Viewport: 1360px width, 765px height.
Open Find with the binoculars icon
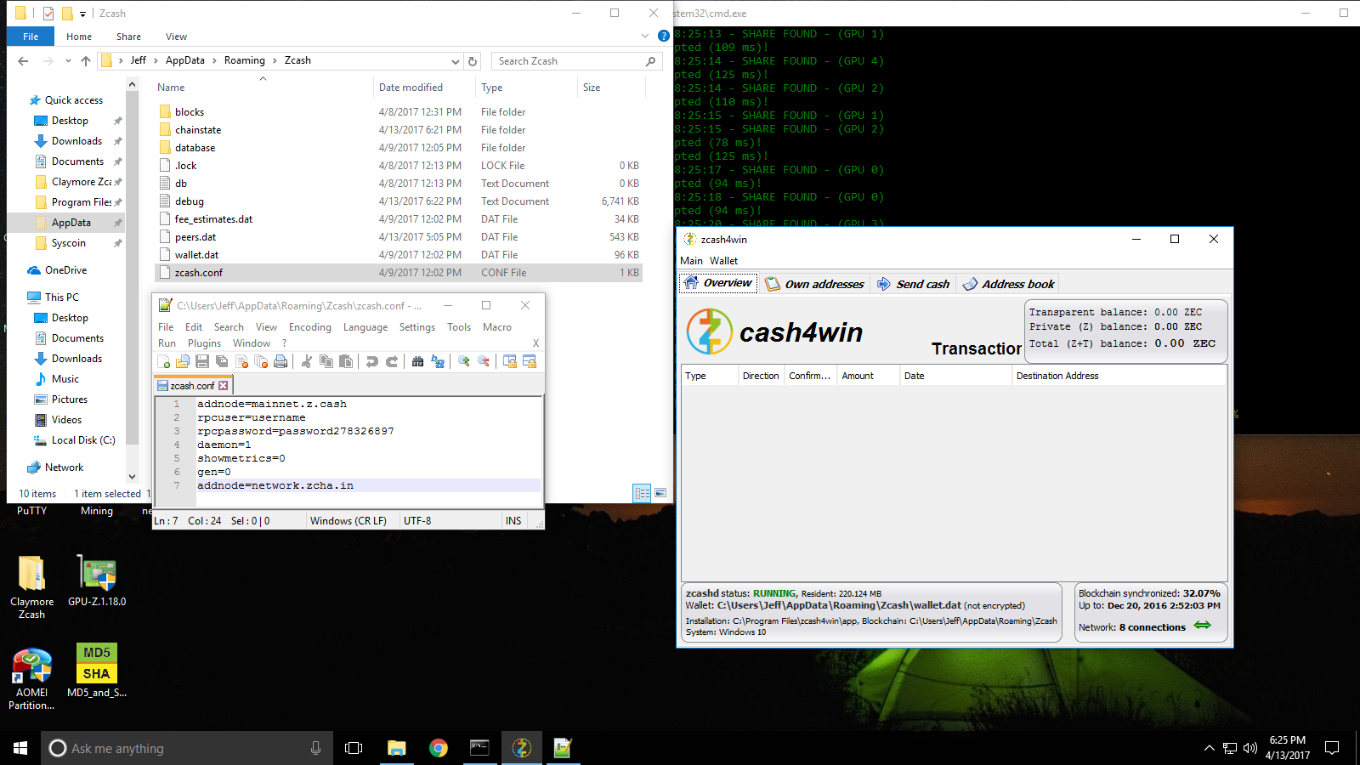[x=417, y=362]
